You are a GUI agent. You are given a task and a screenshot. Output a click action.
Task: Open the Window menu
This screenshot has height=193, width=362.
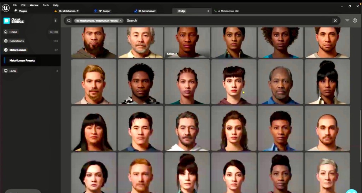34,5
